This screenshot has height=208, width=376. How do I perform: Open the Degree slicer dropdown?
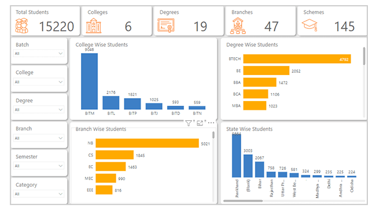(x=38, y=110)
